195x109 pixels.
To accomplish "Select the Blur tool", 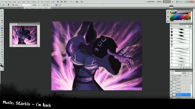I will (x=2, y=40).
